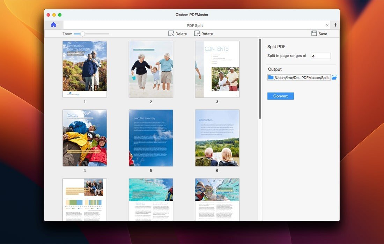Click the Delete page icon
This screenshot has height=244, width=384.
(171, 33)
